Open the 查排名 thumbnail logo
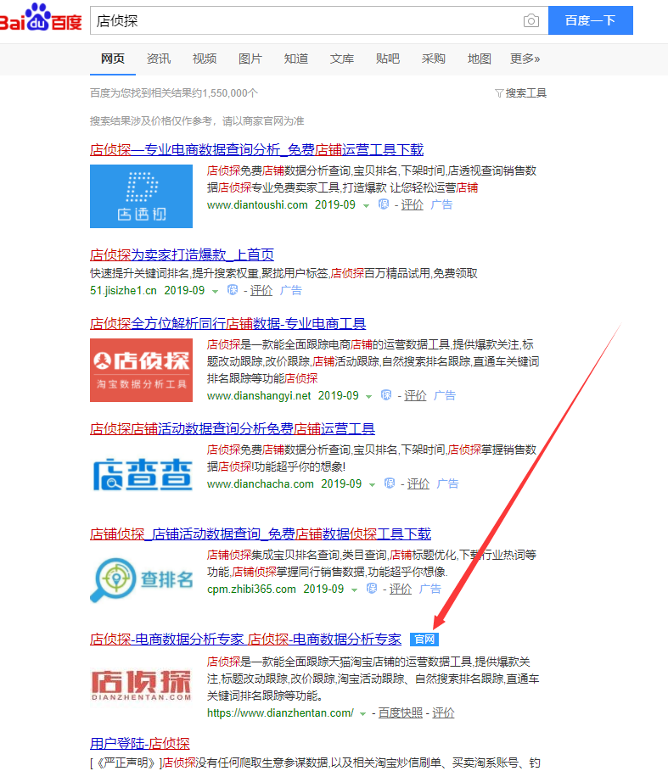Image resolution: width=668 pixels, height=771 pixels. click(x=141, y=580)
